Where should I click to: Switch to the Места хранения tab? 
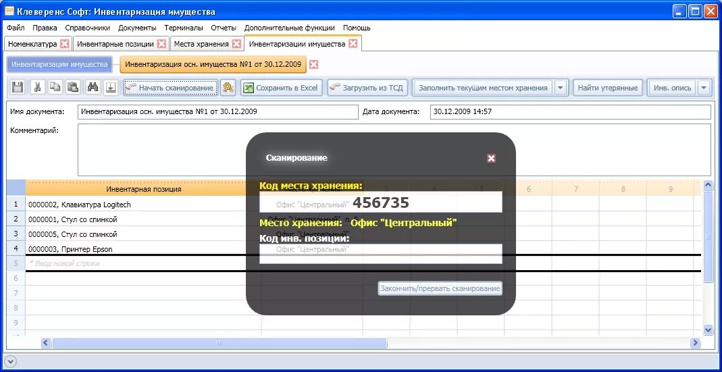tap(201, 44)
